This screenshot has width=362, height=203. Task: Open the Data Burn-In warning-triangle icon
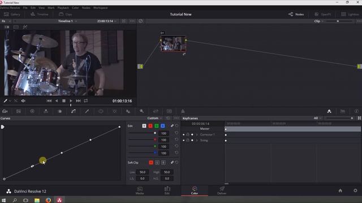click(183, 111)
